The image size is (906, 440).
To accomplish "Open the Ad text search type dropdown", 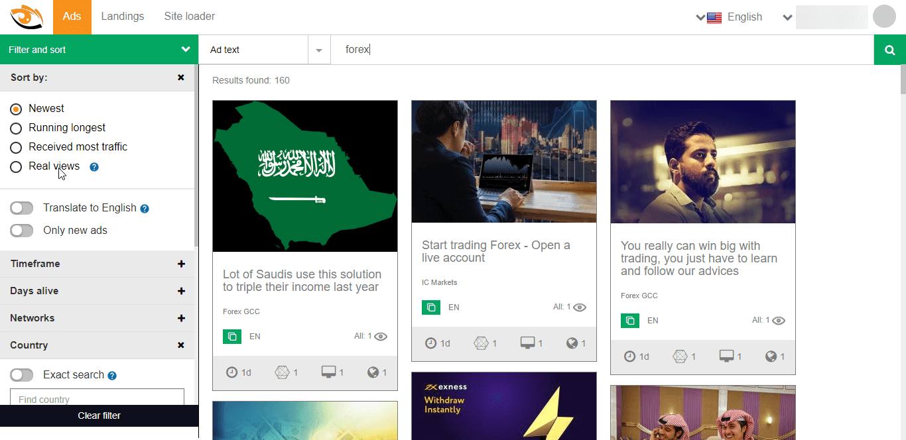I will 319,50.
